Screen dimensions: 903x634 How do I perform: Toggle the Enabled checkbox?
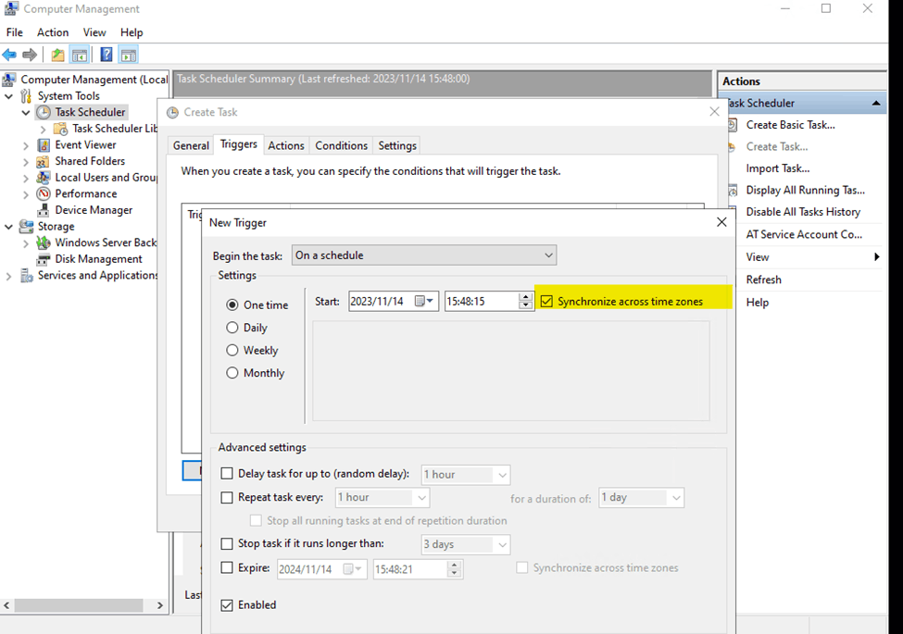pyautogui.click(x=227, y=605)
